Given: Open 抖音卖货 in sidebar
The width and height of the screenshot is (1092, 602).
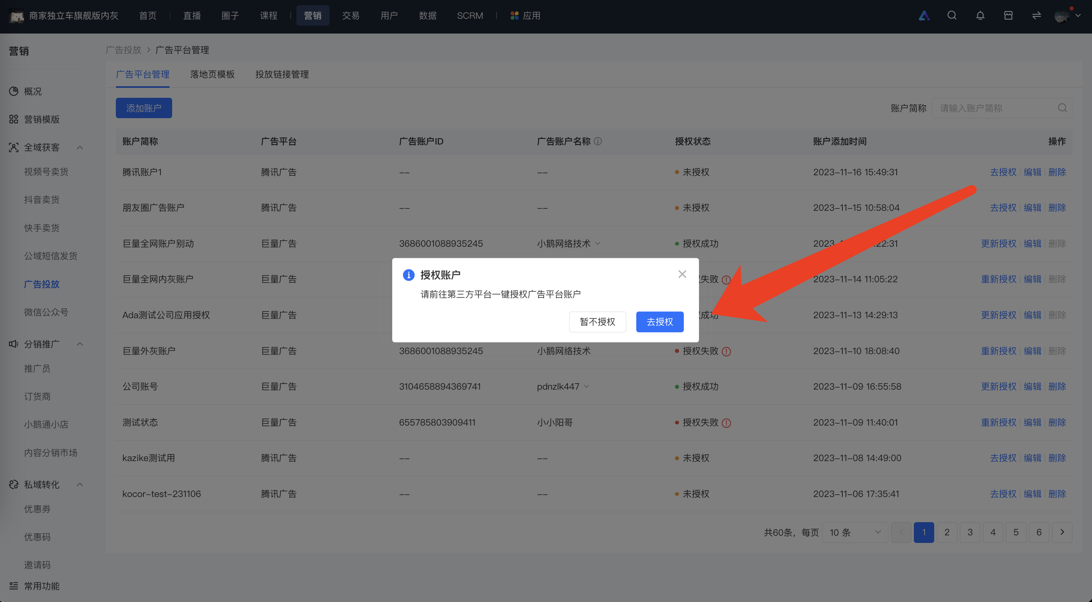Looking at the screenshot, I should pos(42,200).
